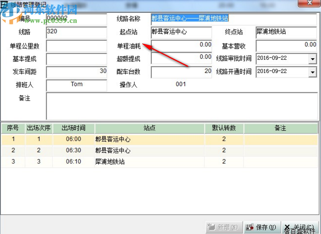This screenshot has height=234, width=321.
Task: Click the 站点 column header
Action: tap(149, 129)
